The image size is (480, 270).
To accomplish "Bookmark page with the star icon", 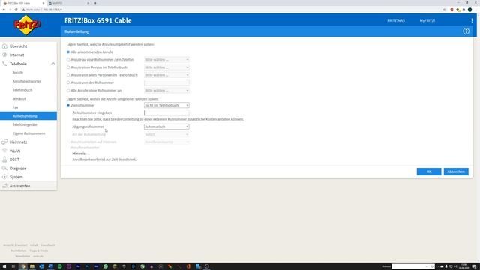I will pos(444,10).
